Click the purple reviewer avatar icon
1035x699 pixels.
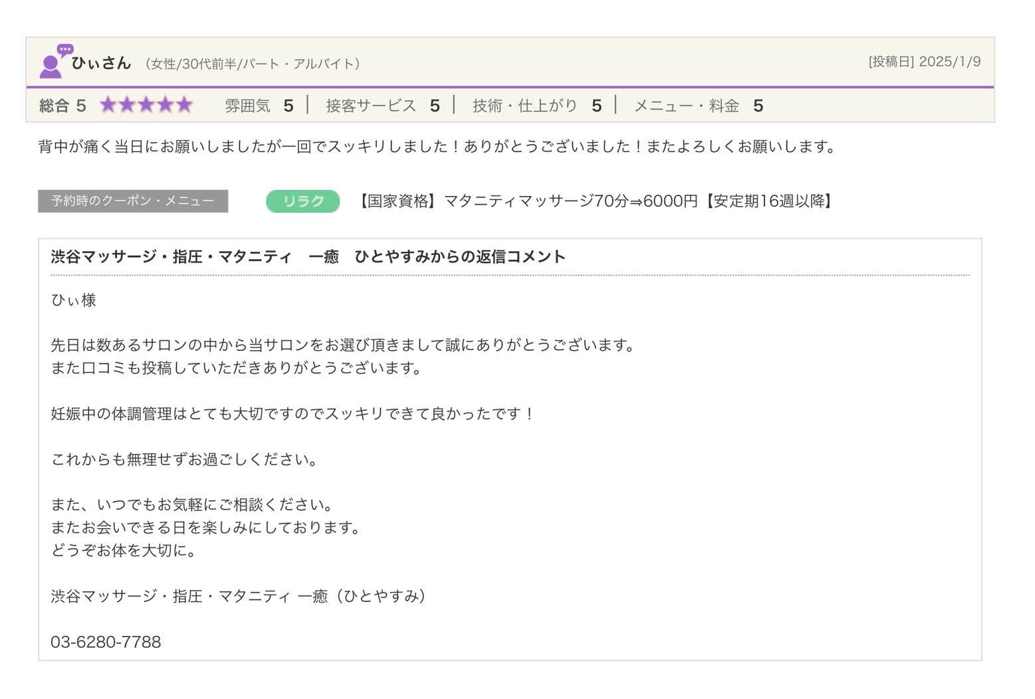[x=56, y=61]
